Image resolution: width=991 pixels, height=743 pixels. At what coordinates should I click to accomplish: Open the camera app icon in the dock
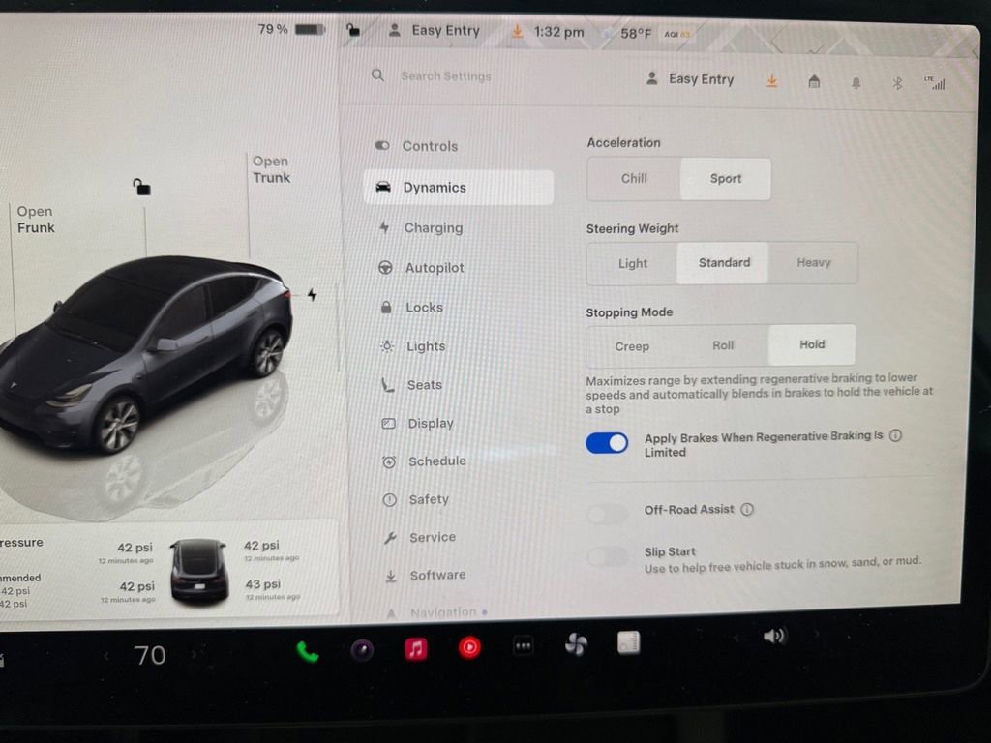[x=362, y=649]
